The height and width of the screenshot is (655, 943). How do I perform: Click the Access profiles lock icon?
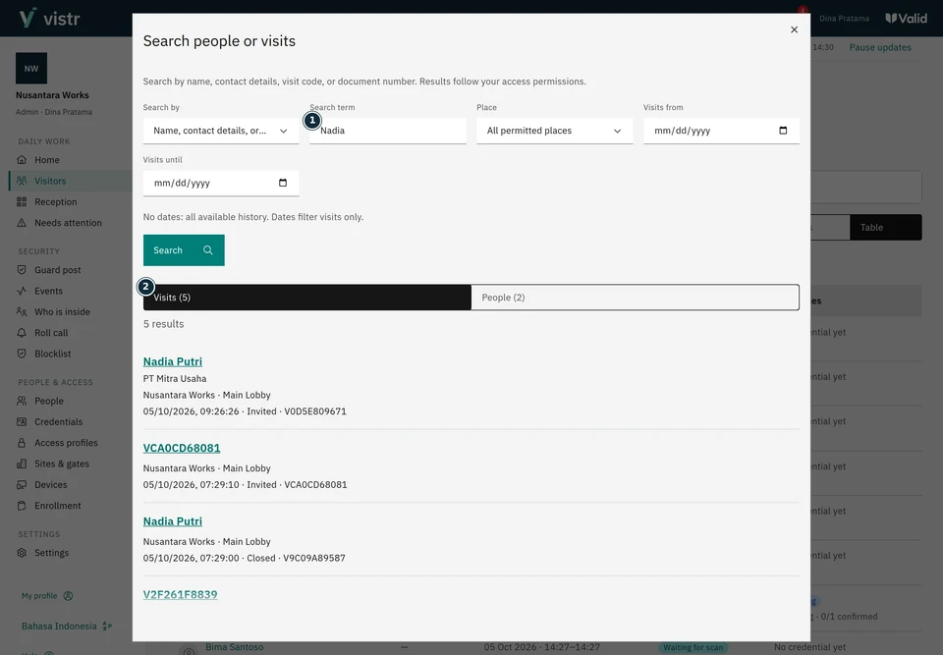pos(22,443)
